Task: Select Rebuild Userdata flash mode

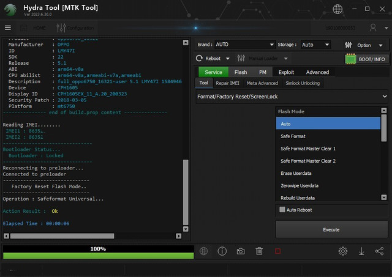Action: click(328, 198)
